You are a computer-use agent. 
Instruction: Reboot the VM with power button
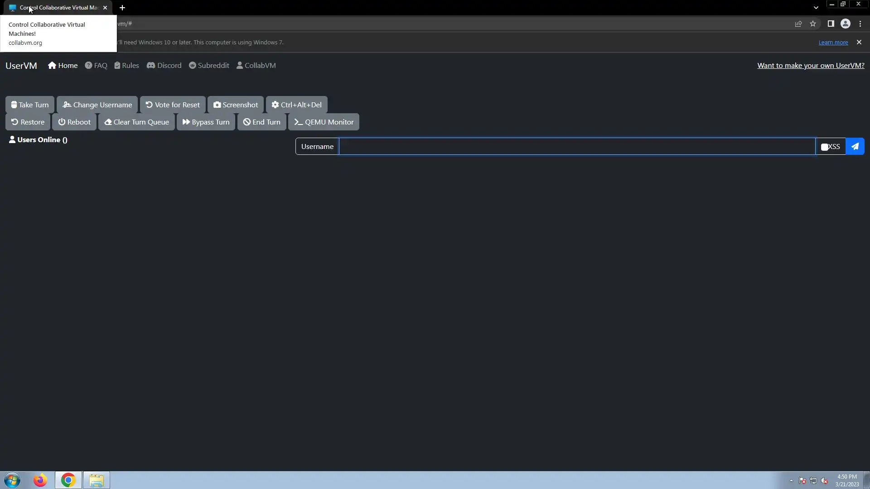point(74,122)
